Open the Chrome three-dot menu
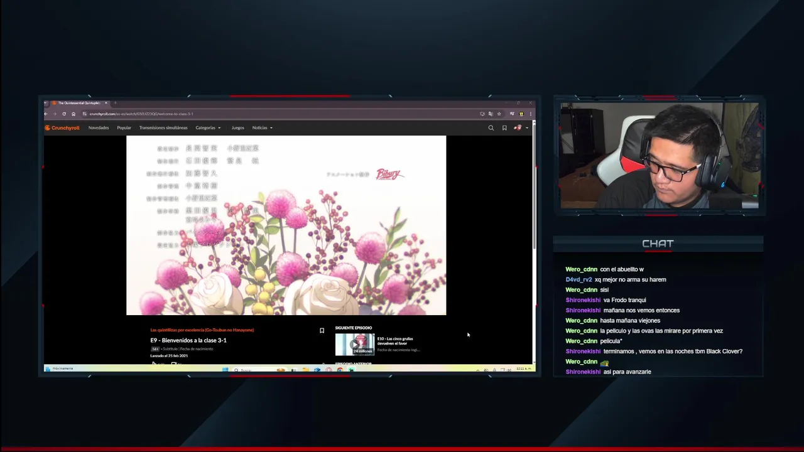 (531, 114)
